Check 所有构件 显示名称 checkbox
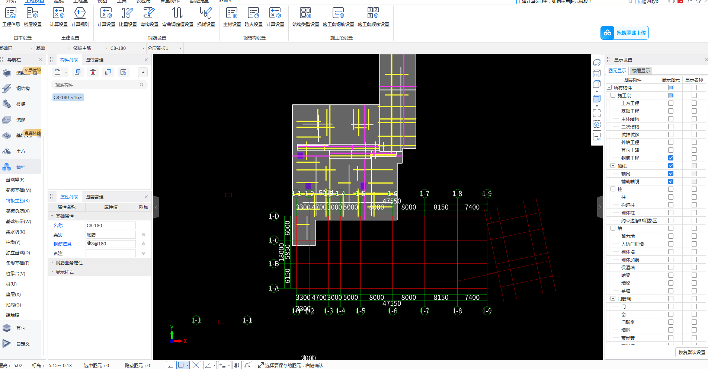Image resolution: width=708 pixels, height=369 pixels. (x=694, y=88)
